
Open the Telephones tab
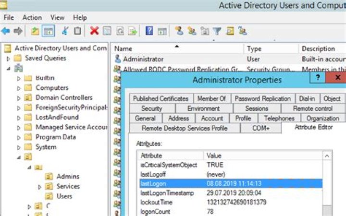279,118
